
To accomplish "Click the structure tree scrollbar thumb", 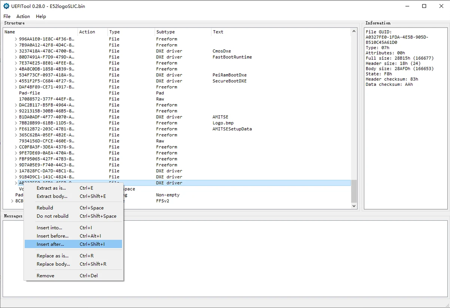I will coord(354,191).
